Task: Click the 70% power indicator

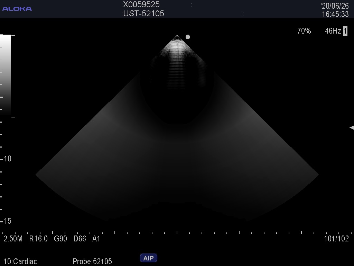Action: tap(304, 31)
